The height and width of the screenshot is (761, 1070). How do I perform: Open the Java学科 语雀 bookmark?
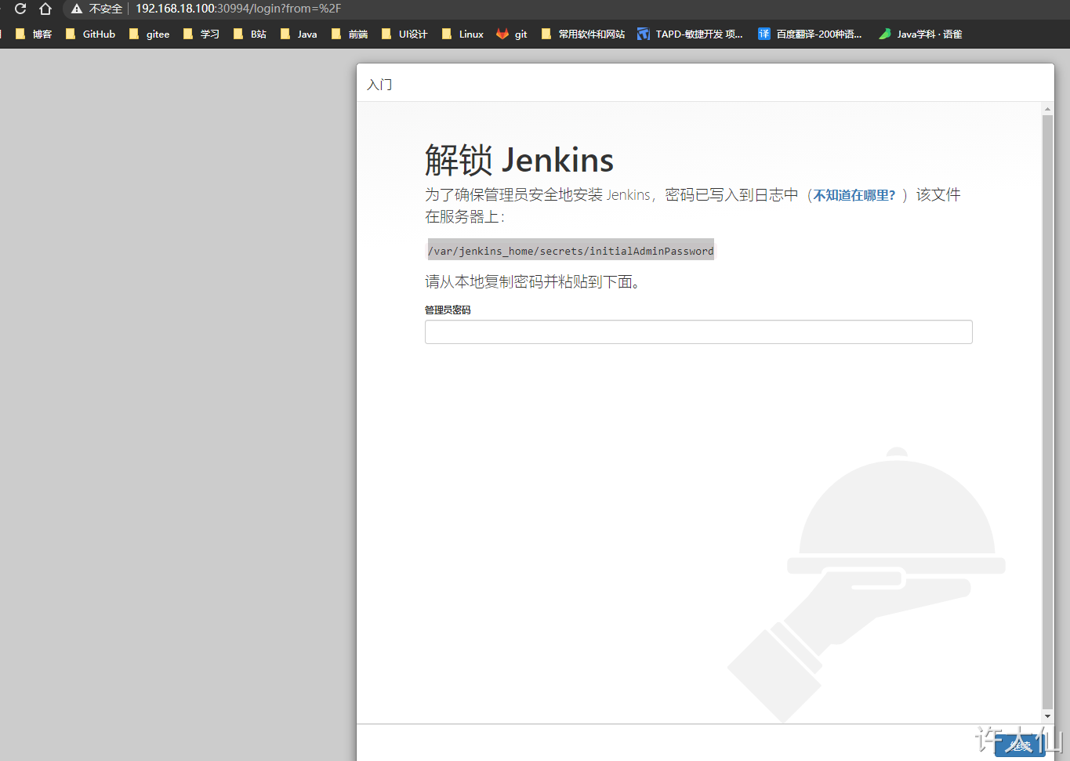pos(920,34)
